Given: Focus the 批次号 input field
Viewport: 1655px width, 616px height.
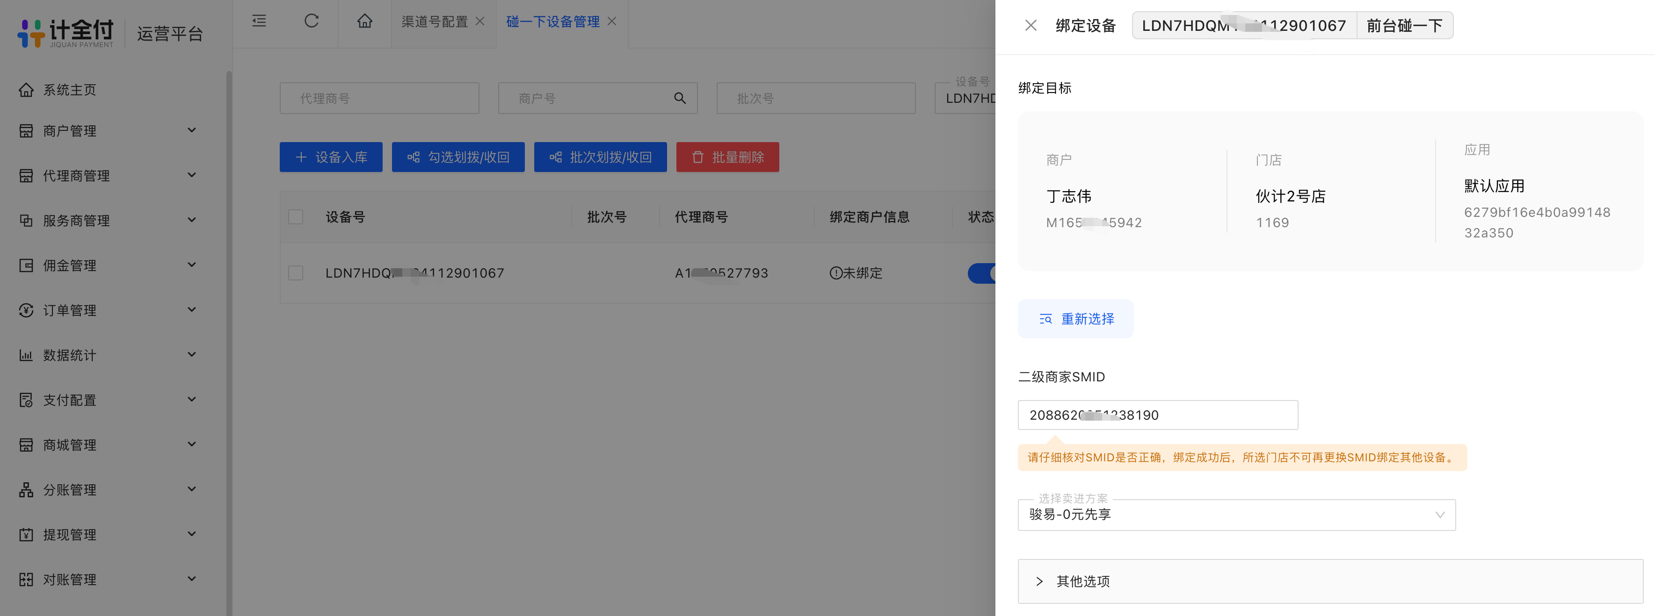Looking at the screenshot, I should (816, 98).
